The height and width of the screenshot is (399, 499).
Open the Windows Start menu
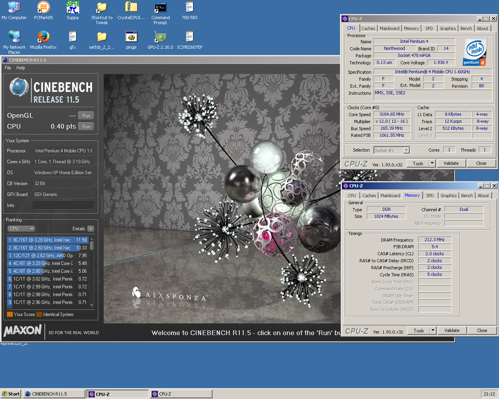11,394
